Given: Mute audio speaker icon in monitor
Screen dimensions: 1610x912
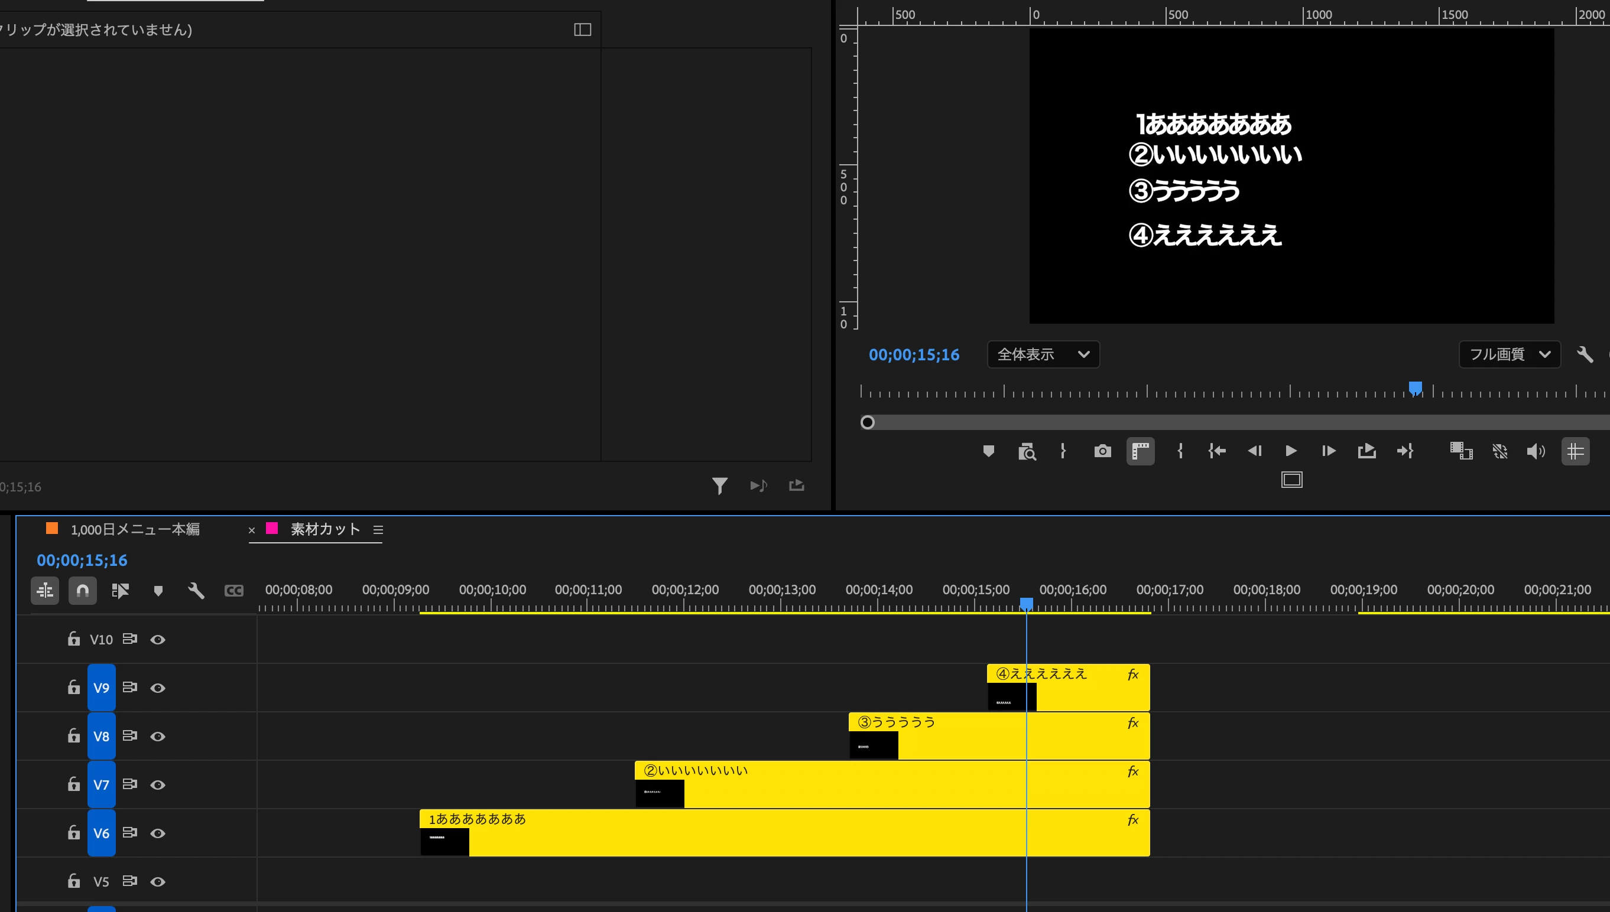Looking at the screenshot, I should click(x=1536, y=451).
